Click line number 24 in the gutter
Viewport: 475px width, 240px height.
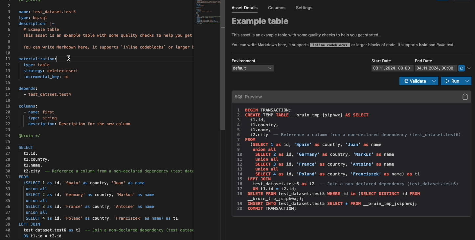(8, 136)
